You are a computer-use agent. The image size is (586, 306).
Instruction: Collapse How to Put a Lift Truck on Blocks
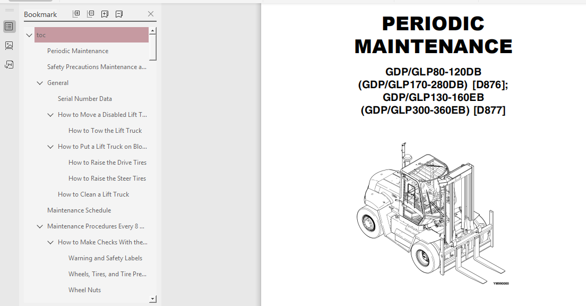50,147
